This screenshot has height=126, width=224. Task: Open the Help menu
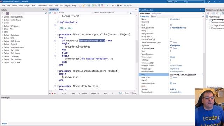pos(74,6)
